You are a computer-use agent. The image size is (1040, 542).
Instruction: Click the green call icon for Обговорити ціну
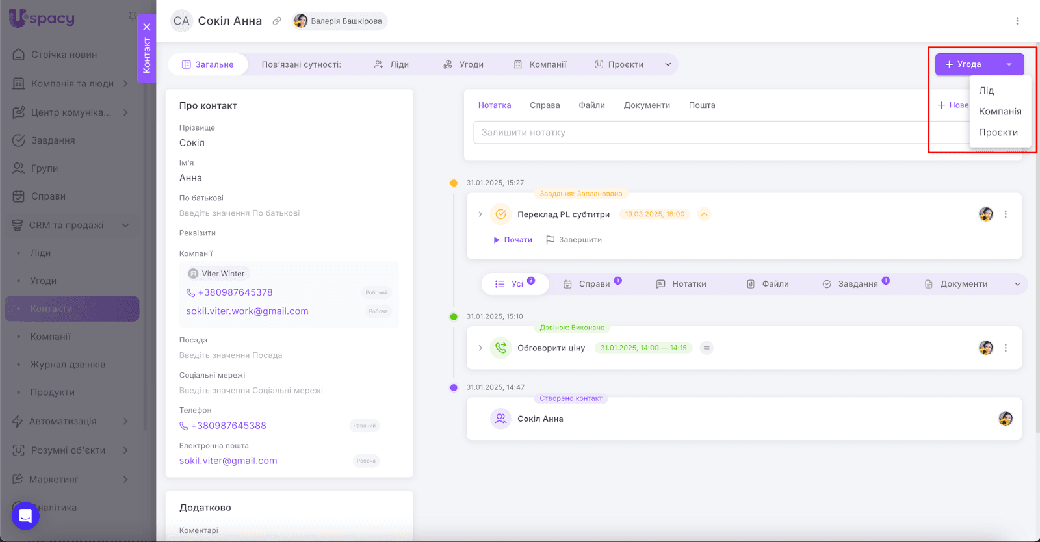coord(500,348)
